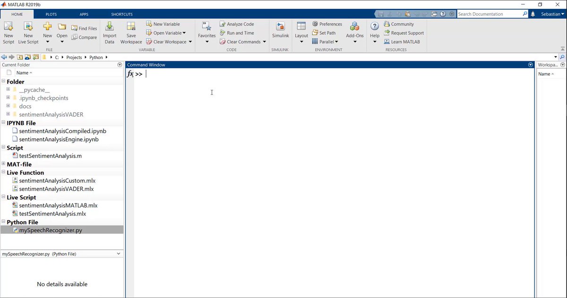The height and width of the screenshot is (298, 567).
Task: Create a New Script
Action: [9, 33]
